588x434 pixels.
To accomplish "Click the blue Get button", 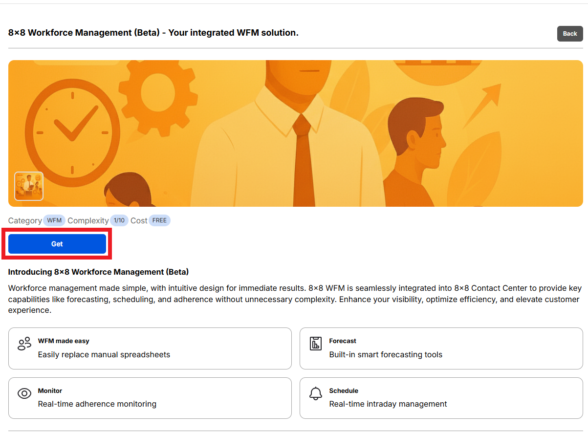I will point(57,244).
